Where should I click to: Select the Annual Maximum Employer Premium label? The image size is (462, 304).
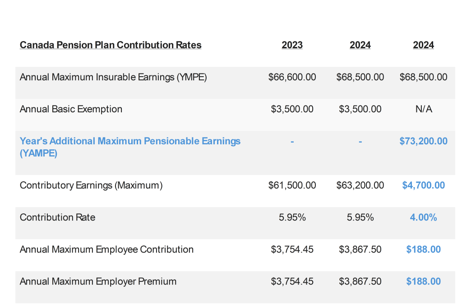click(98, 281)
